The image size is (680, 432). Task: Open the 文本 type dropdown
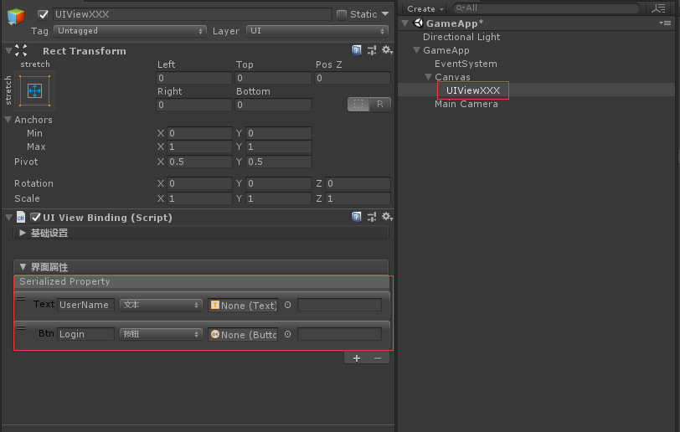pyautogui.click(x=161, y=305)
